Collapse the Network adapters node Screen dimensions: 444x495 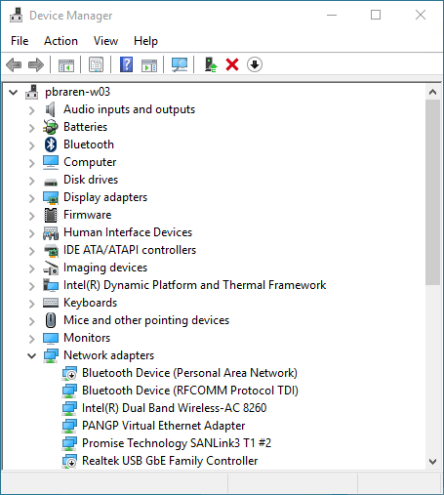click(x=32, y=355)
